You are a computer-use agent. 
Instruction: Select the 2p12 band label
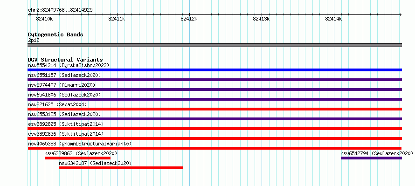[34, 40]
